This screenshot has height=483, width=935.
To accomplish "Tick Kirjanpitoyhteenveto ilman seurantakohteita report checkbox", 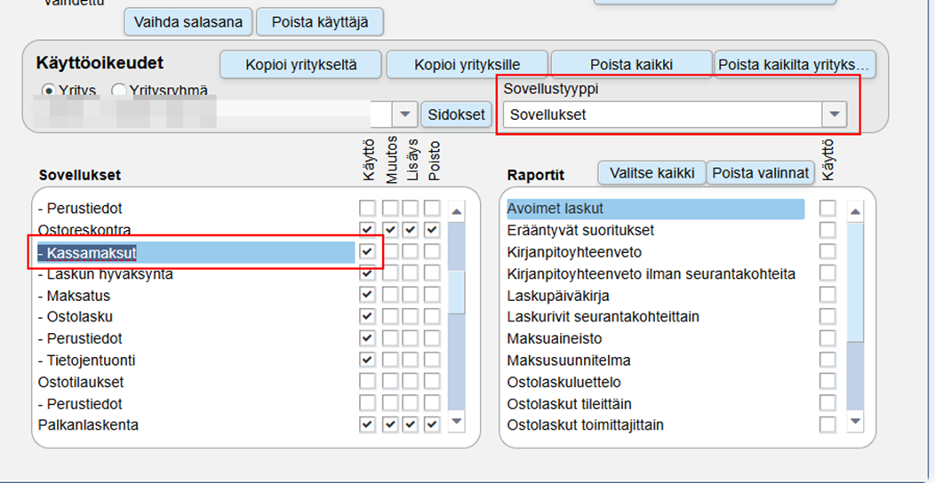I will (x=827, y=273).
